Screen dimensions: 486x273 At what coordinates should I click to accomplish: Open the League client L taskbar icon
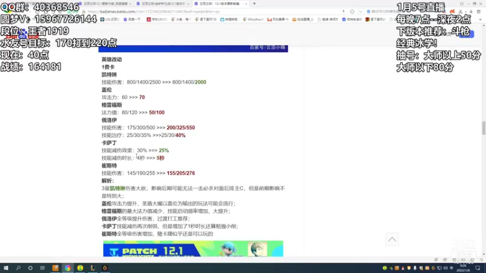point(93,268)
